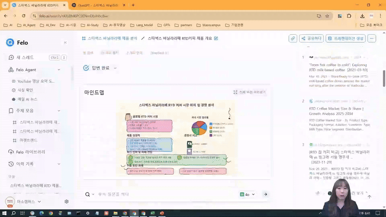Reload the page in browser toolbar

[x=25, y=15]
